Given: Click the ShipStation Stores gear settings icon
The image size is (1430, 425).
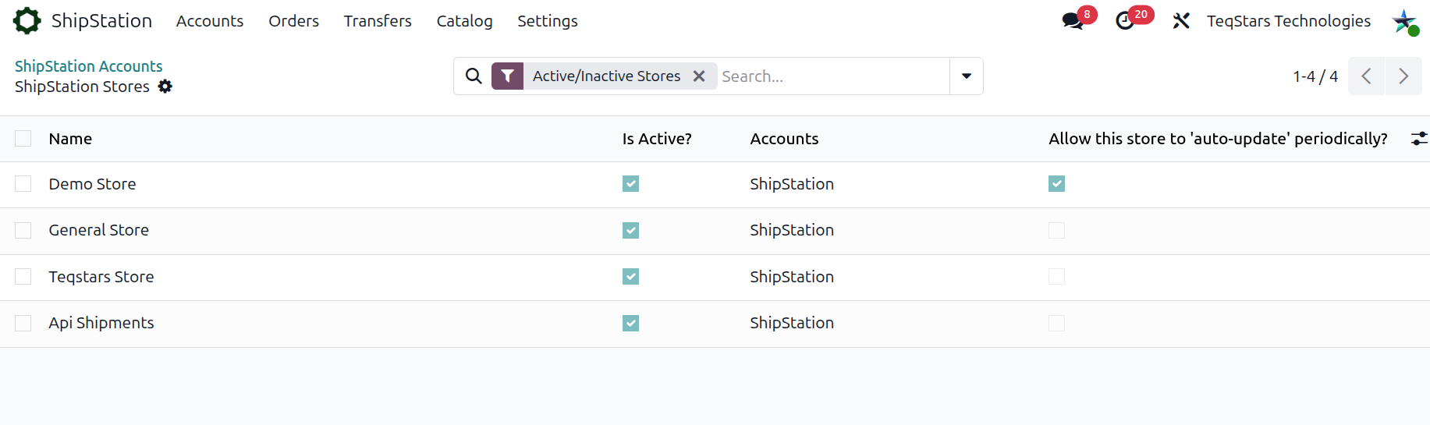Looking at the screenshot, I should point(165,87).
